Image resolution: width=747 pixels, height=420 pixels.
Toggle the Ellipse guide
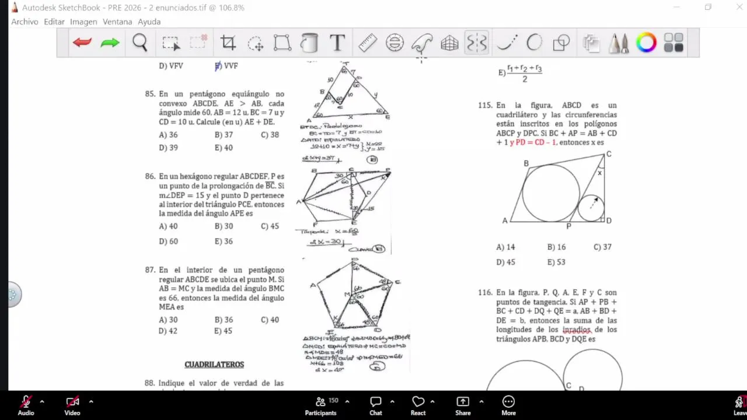(395, 43)
